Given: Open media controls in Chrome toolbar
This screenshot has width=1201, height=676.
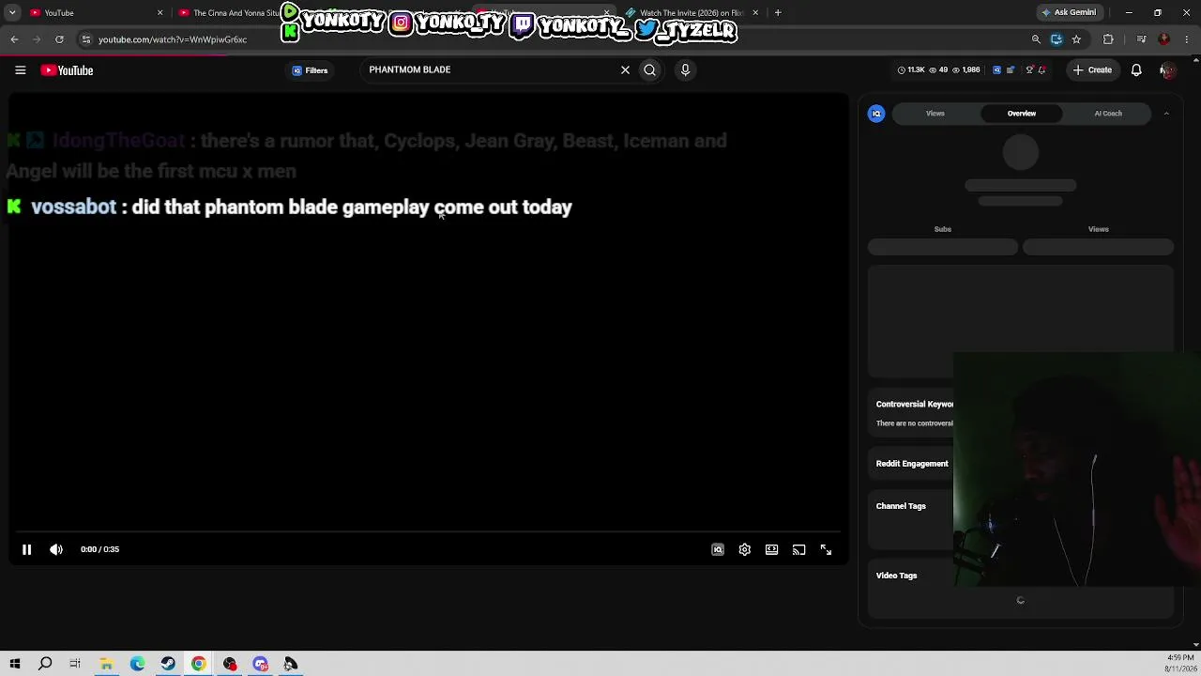Looking at the screenshot, I should (1141, 39).
